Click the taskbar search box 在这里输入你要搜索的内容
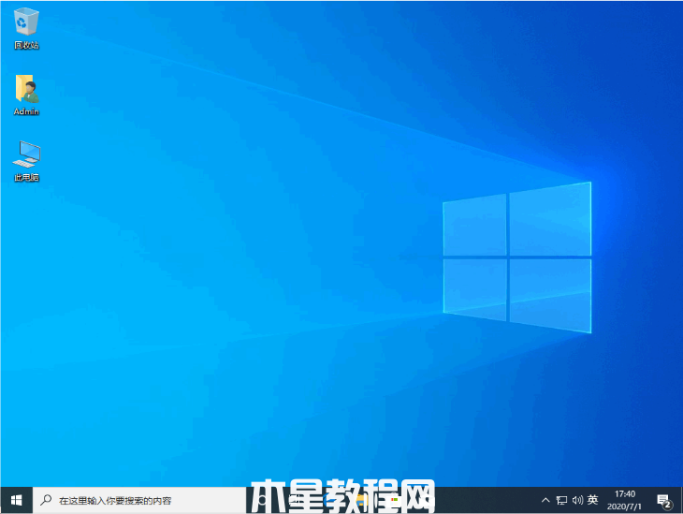 click(139, 501)
